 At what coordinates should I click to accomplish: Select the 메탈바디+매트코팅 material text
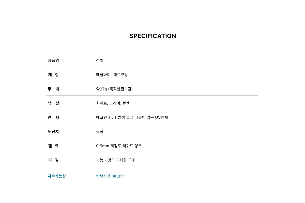click(112, 75)
